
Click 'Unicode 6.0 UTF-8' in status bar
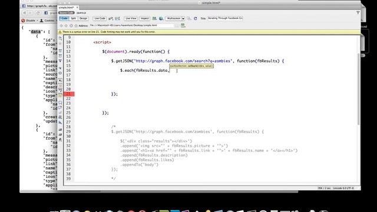pyautogui.click(x=343, y=188)
